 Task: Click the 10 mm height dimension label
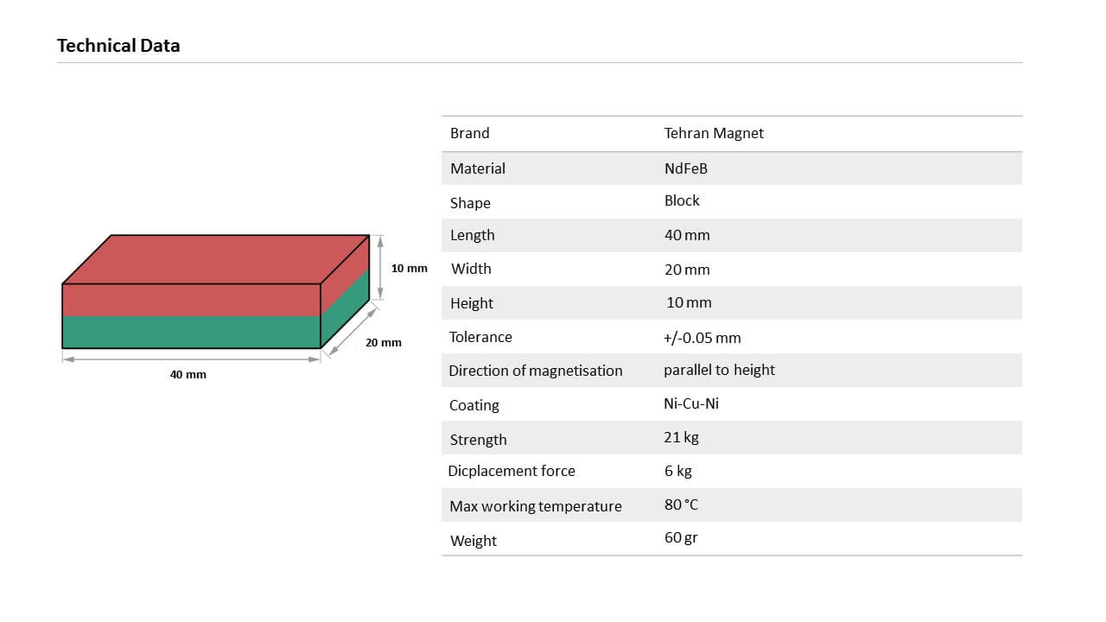point(409,268)
